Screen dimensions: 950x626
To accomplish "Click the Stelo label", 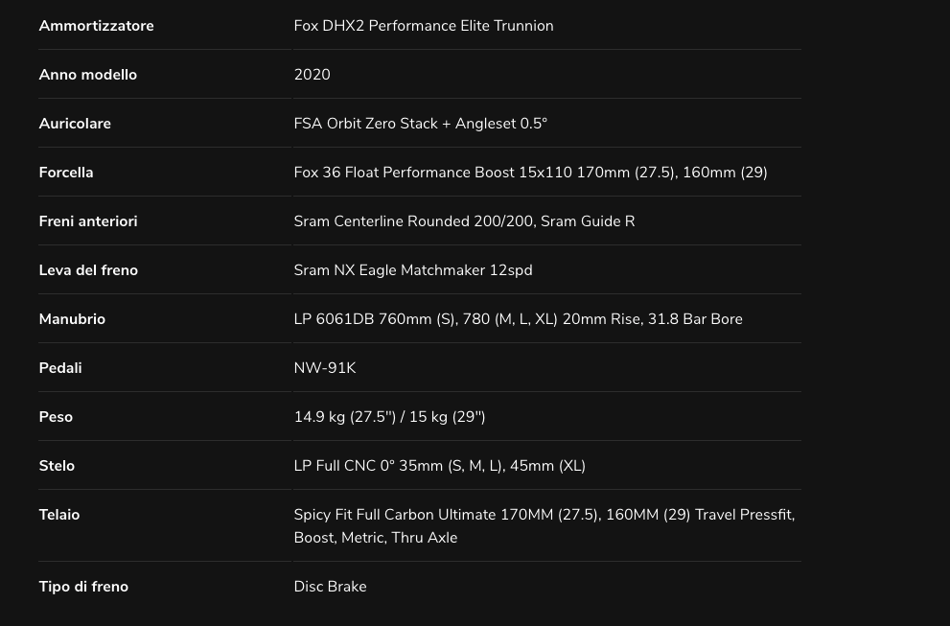I will (57, 466).
